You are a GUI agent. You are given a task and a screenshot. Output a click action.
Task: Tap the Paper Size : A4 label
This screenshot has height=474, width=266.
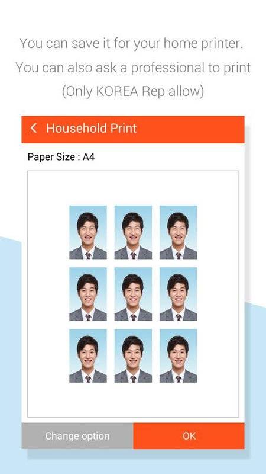click(61, 157)
